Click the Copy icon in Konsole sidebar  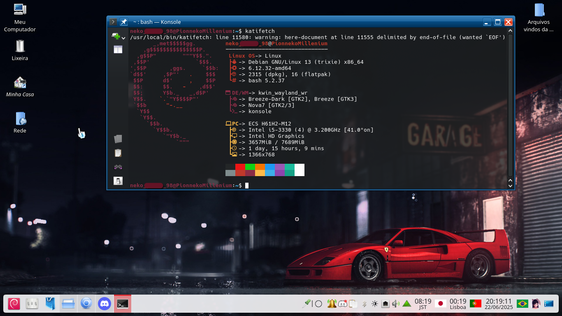[118, 139]
